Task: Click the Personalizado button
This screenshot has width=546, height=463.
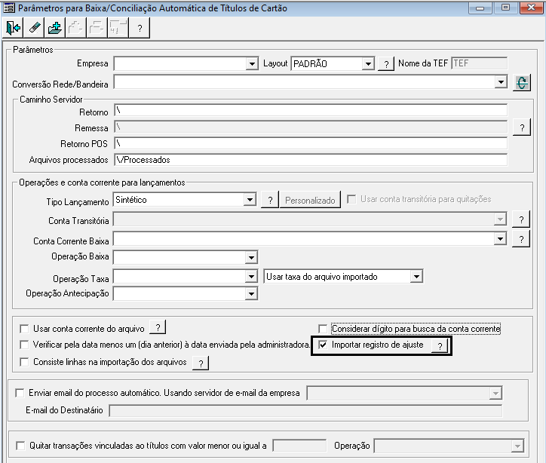Action: (x=310, y=200)
